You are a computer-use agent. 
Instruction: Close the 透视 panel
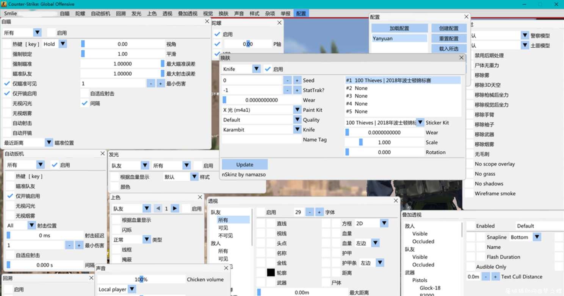click(396, 201)
